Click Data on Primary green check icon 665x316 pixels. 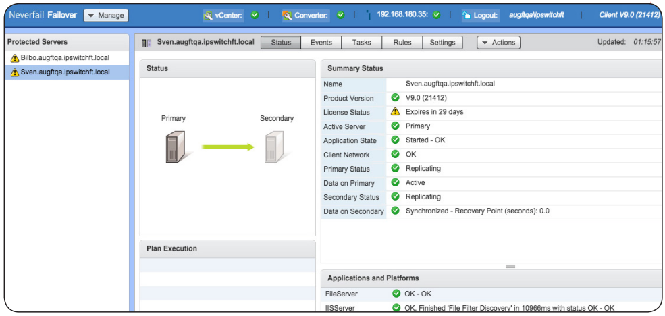click(395, 182)
